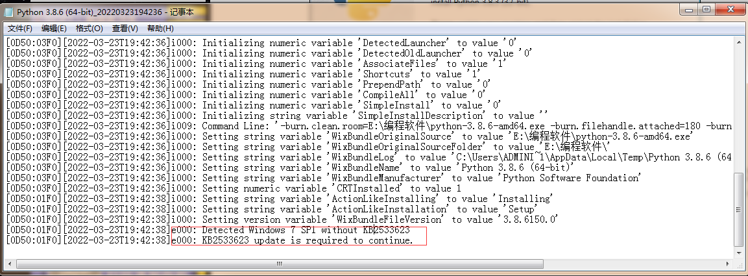Viewport: 748px width, 276px height.
Task: Open the 帮助(H) menu
Action: point(160,29)
